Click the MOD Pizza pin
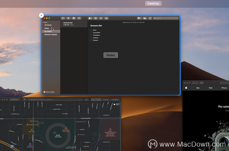The height and width of the screenshot is (151, 229). coord(32,130)
